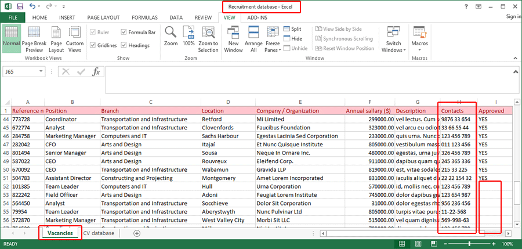Open the Name Box dropdown arrow
Image resolution: width=522 pixels, height=249 pixels.
(41, 71)
